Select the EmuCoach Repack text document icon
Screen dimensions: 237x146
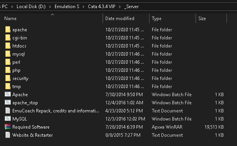(x=8, y=110)
